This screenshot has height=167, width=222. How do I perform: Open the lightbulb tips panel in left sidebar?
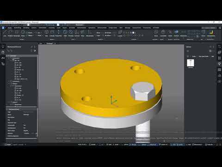pos(3,46)
